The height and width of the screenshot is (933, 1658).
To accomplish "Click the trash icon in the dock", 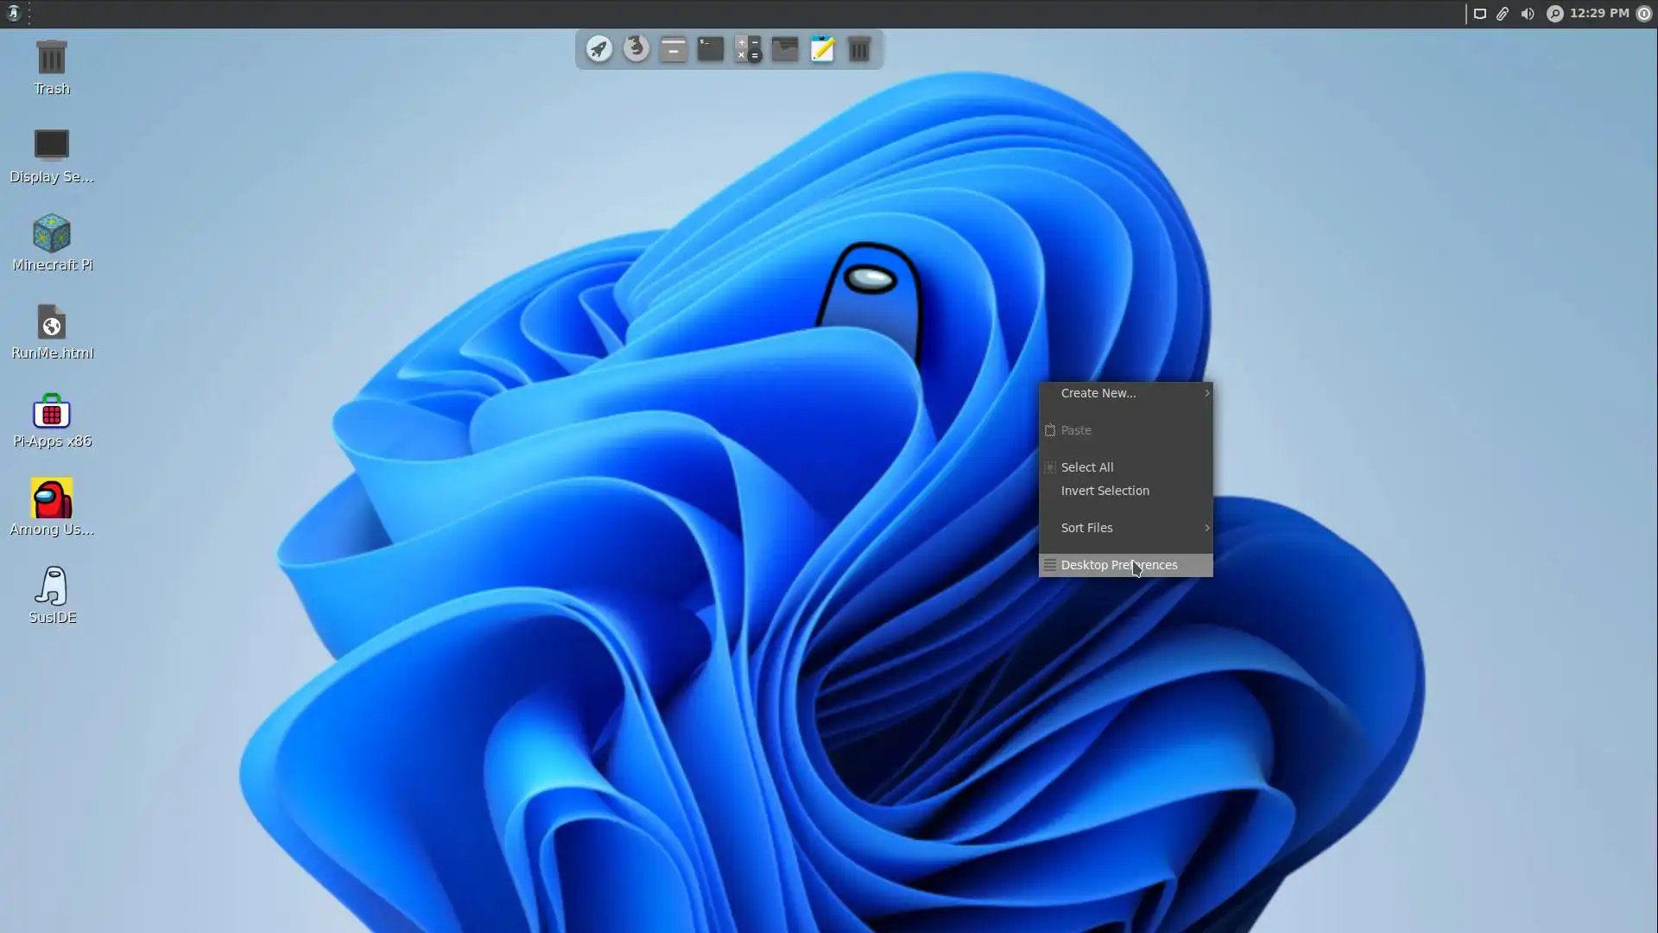I will (859, 49).
